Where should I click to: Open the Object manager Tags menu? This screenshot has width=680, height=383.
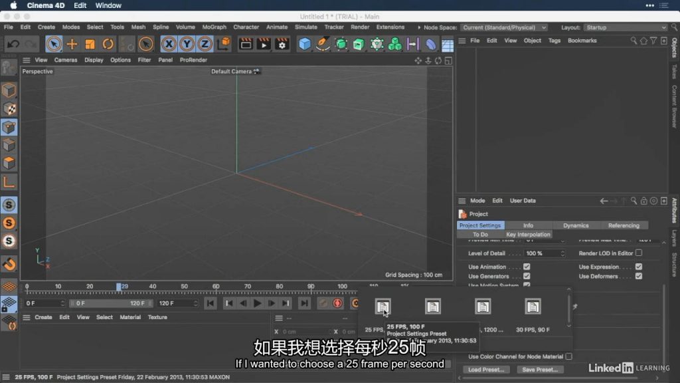554,41
